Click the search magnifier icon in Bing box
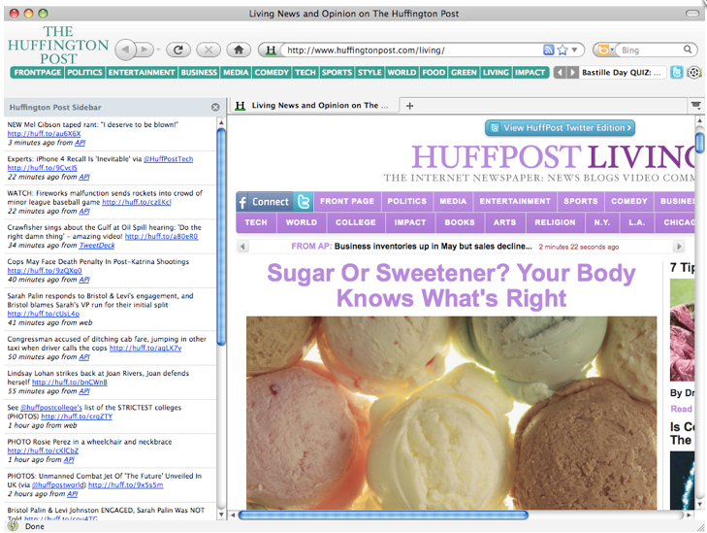 click(x=688, y=50)
